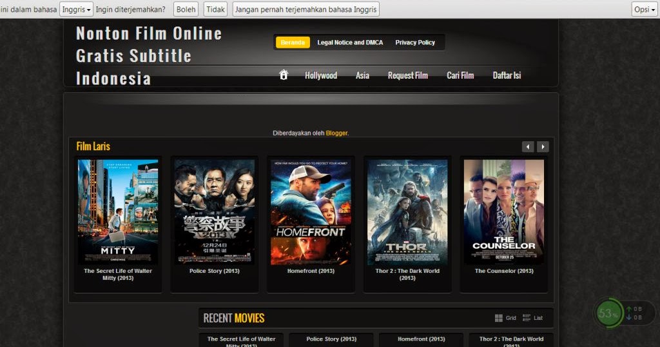660x347 pixels.
Task: Click the RECENT MOVIES heading
Action: point(233,318)
